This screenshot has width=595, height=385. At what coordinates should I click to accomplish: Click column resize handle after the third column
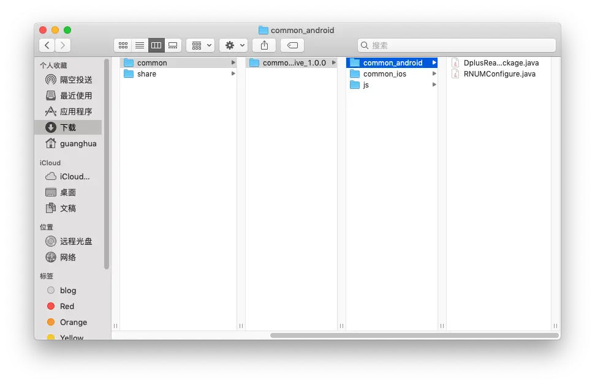(x=442, y=326)
